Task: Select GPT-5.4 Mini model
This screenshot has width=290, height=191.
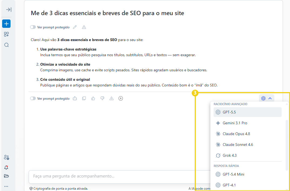Action: [247, 174]
